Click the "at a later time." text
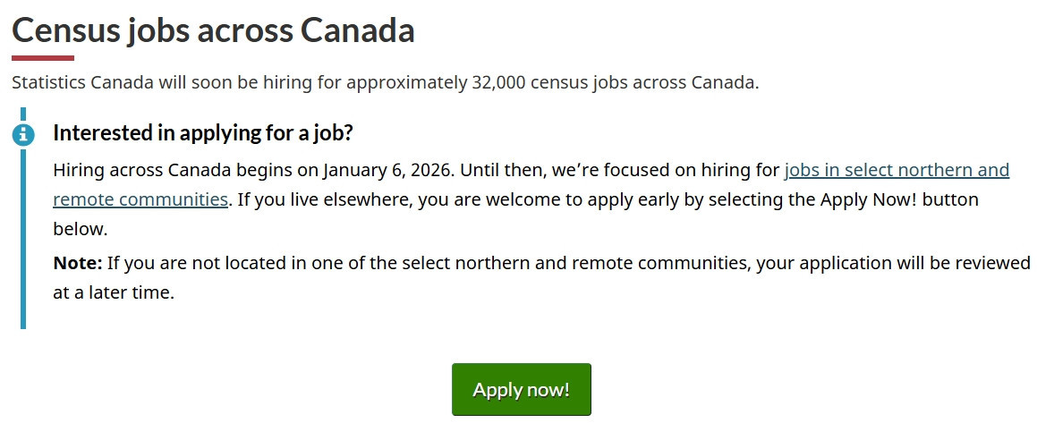1037x423 pixels. 113,292
